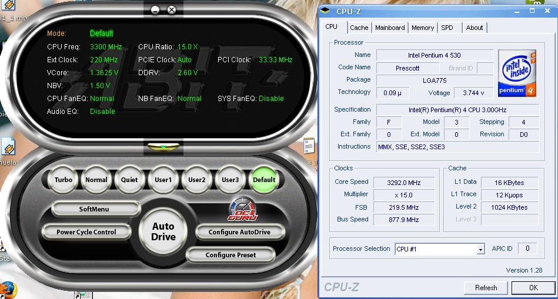Open the SoftMenu settings
Viewport: 558px width, 299px height.
[96, 209]
